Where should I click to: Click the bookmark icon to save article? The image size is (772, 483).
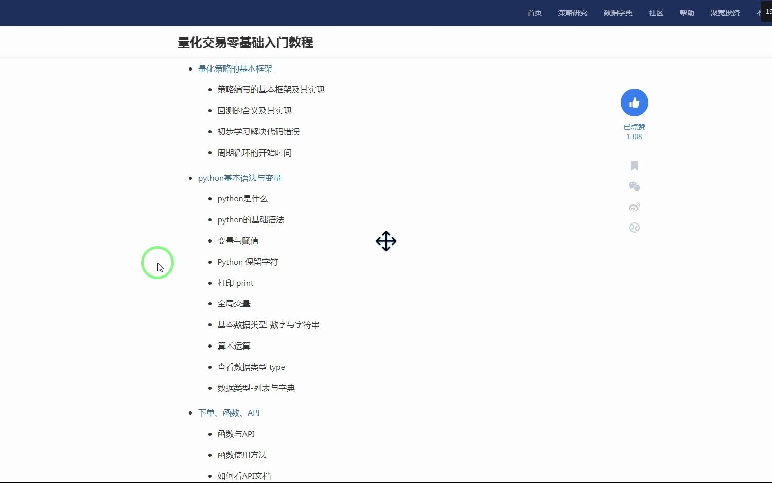pyautogui.click(x=635, y=166)
